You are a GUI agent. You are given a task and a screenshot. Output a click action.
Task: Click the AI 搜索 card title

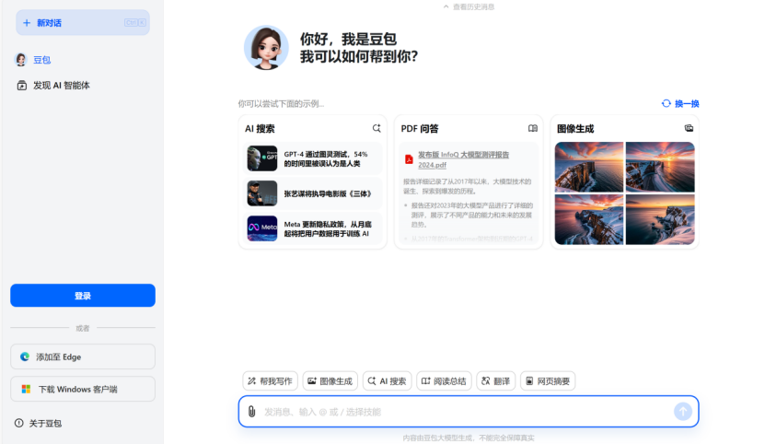tap(260, 129)
